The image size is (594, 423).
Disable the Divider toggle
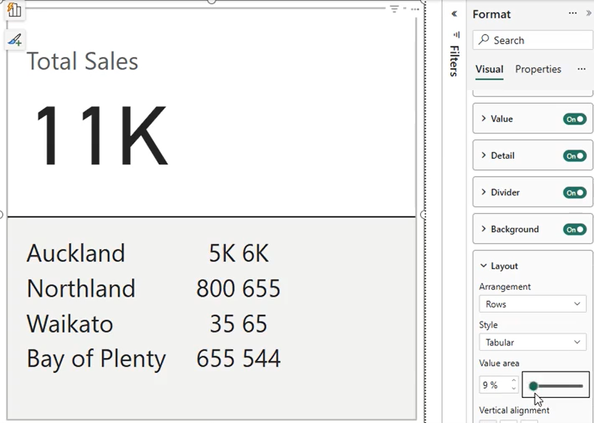pyautogui.click(x=574, y=193)
